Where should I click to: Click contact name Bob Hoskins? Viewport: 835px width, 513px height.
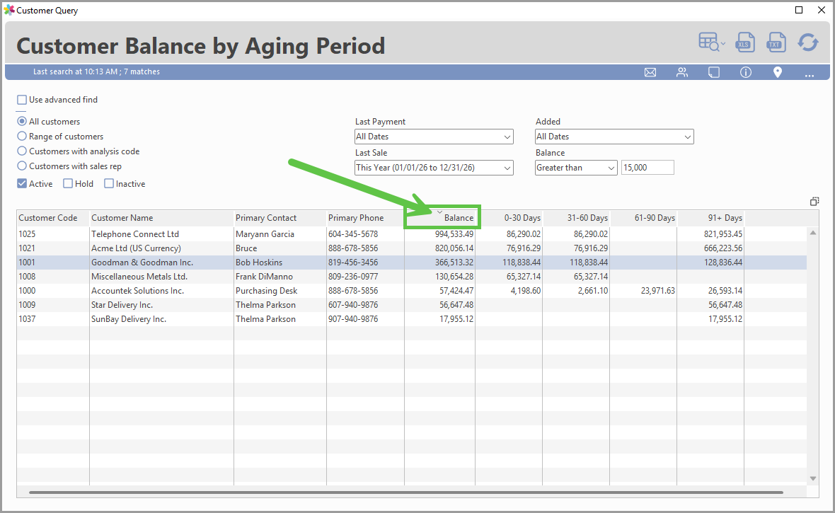pos(259,262)
